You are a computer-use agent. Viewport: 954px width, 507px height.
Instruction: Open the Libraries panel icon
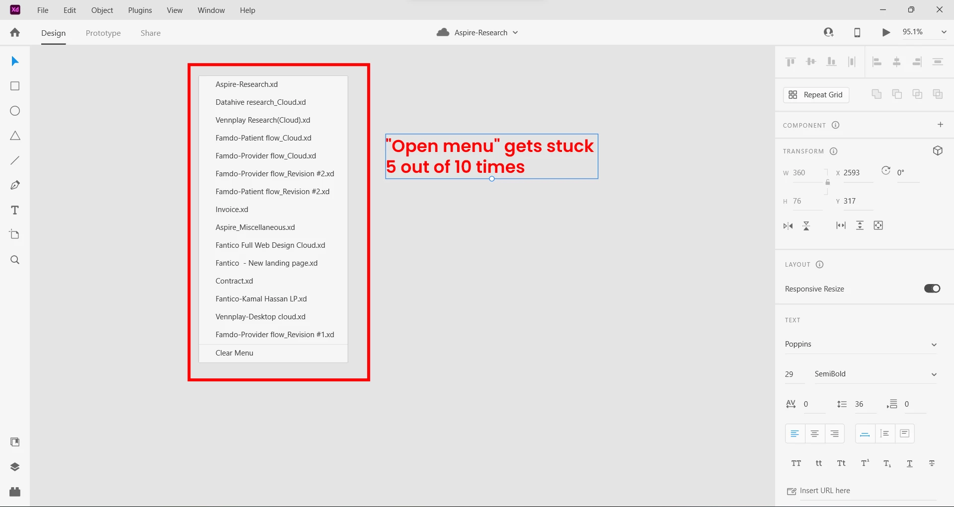pyautogui.click(x=15, y=442)
